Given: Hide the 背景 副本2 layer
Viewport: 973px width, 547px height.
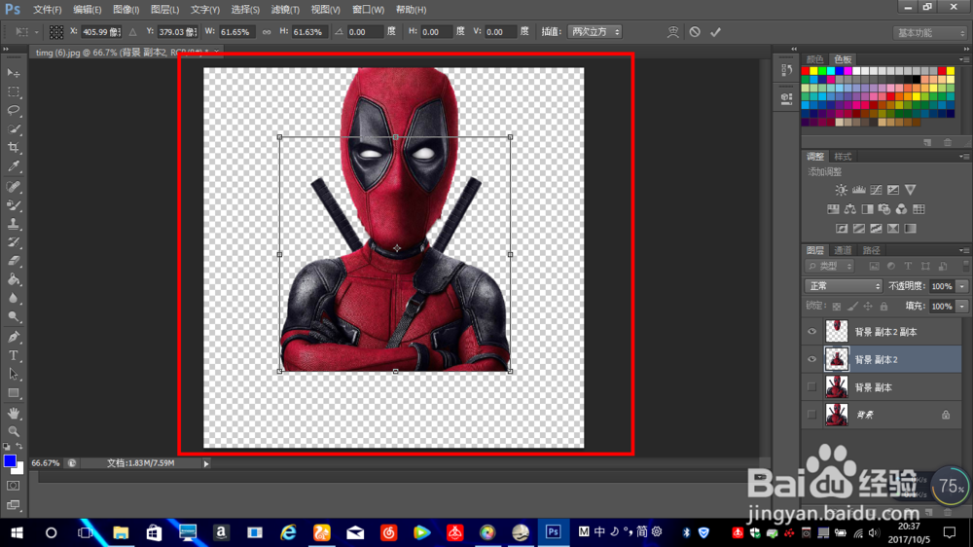Looking at the screenshot, I should pos(811,359).
